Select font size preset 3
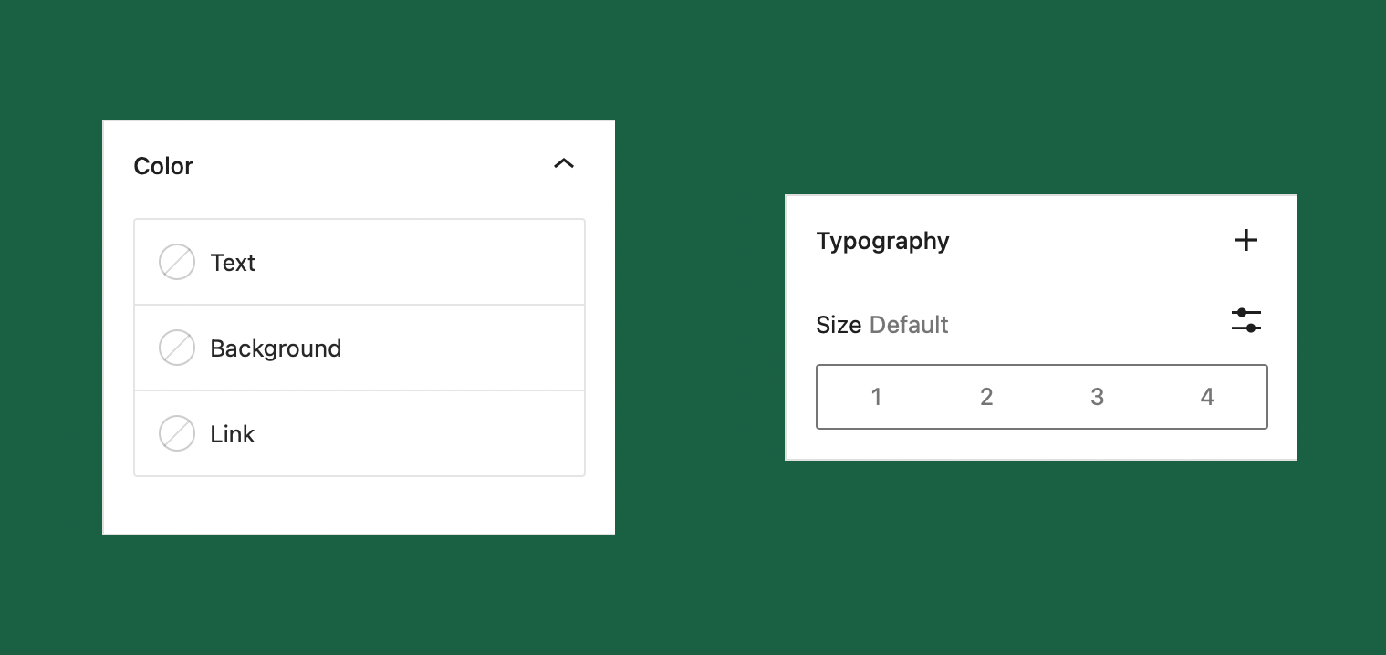1386x655 pixels. pos(1097,397)
